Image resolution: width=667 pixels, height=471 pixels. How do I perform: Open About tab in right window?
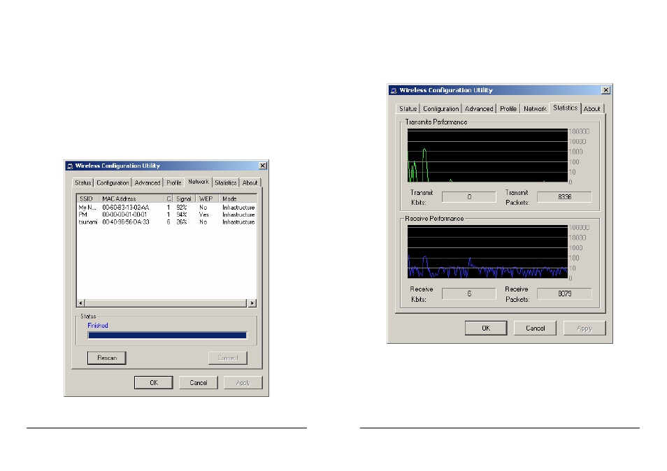point(592,109)
